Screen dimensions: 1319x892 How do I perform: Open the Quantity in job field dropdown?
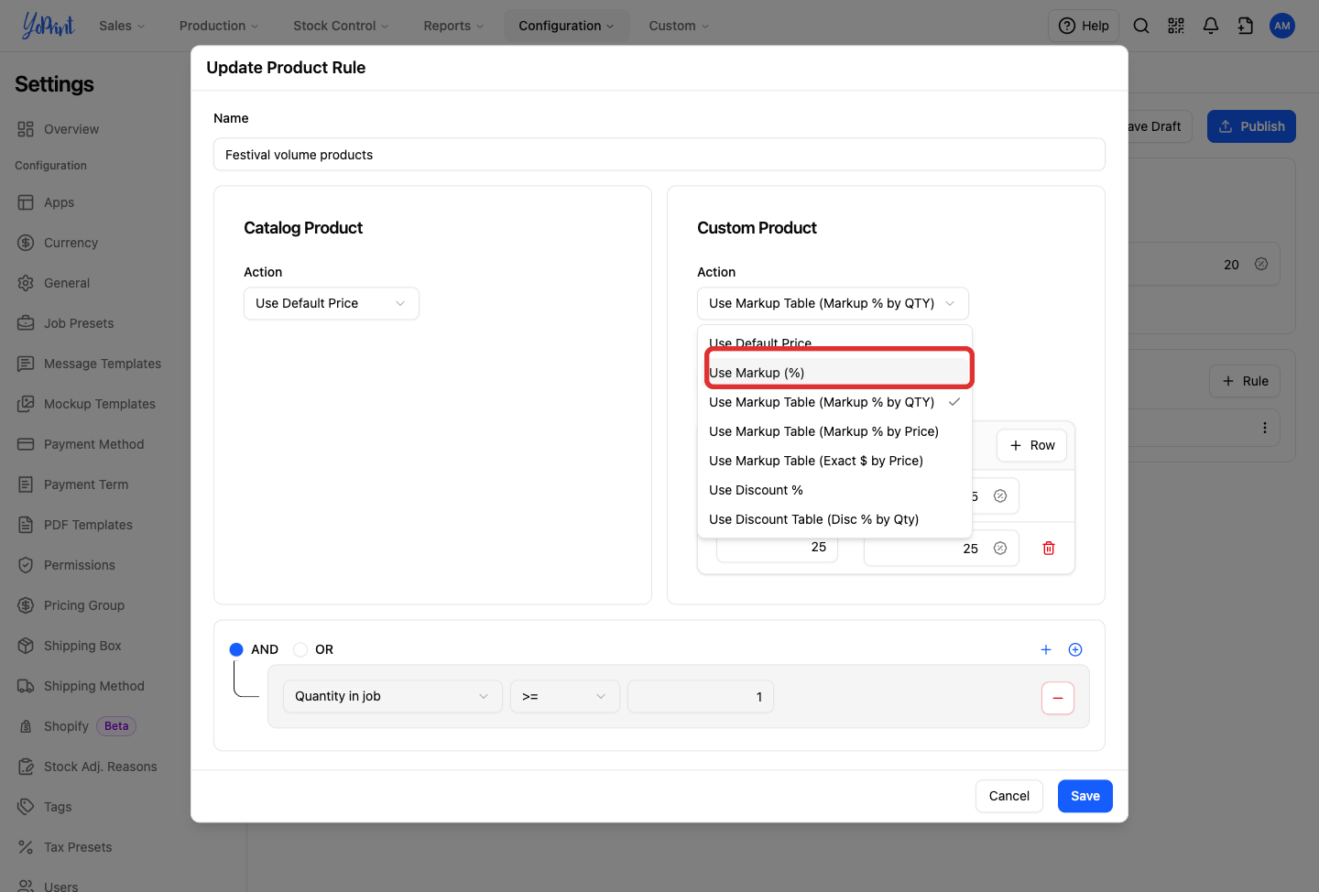tap(392, 696)
